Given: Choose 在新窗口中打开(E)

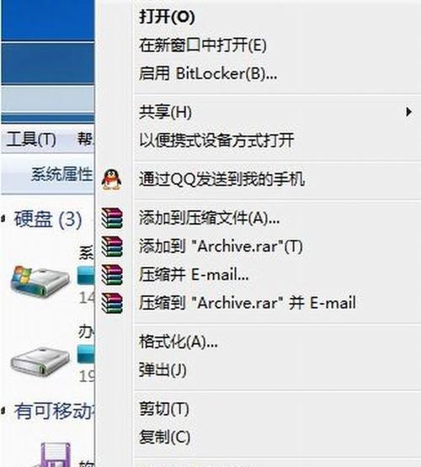Looking at the screenshot, I should [203, 45].
